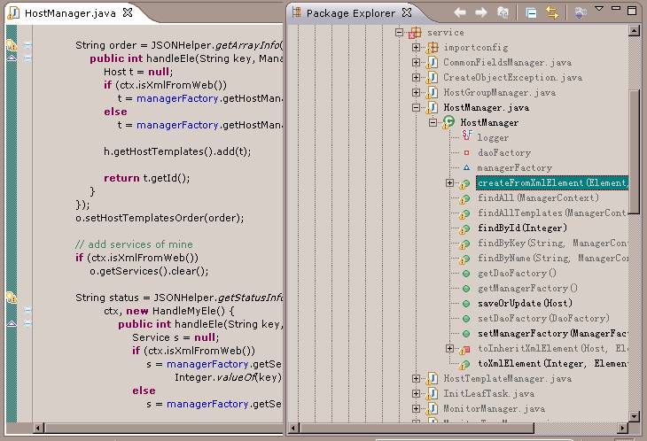The image size is (647, 441).
Task: Select the HostManager.java editor tab
Action: click(70, 13)
